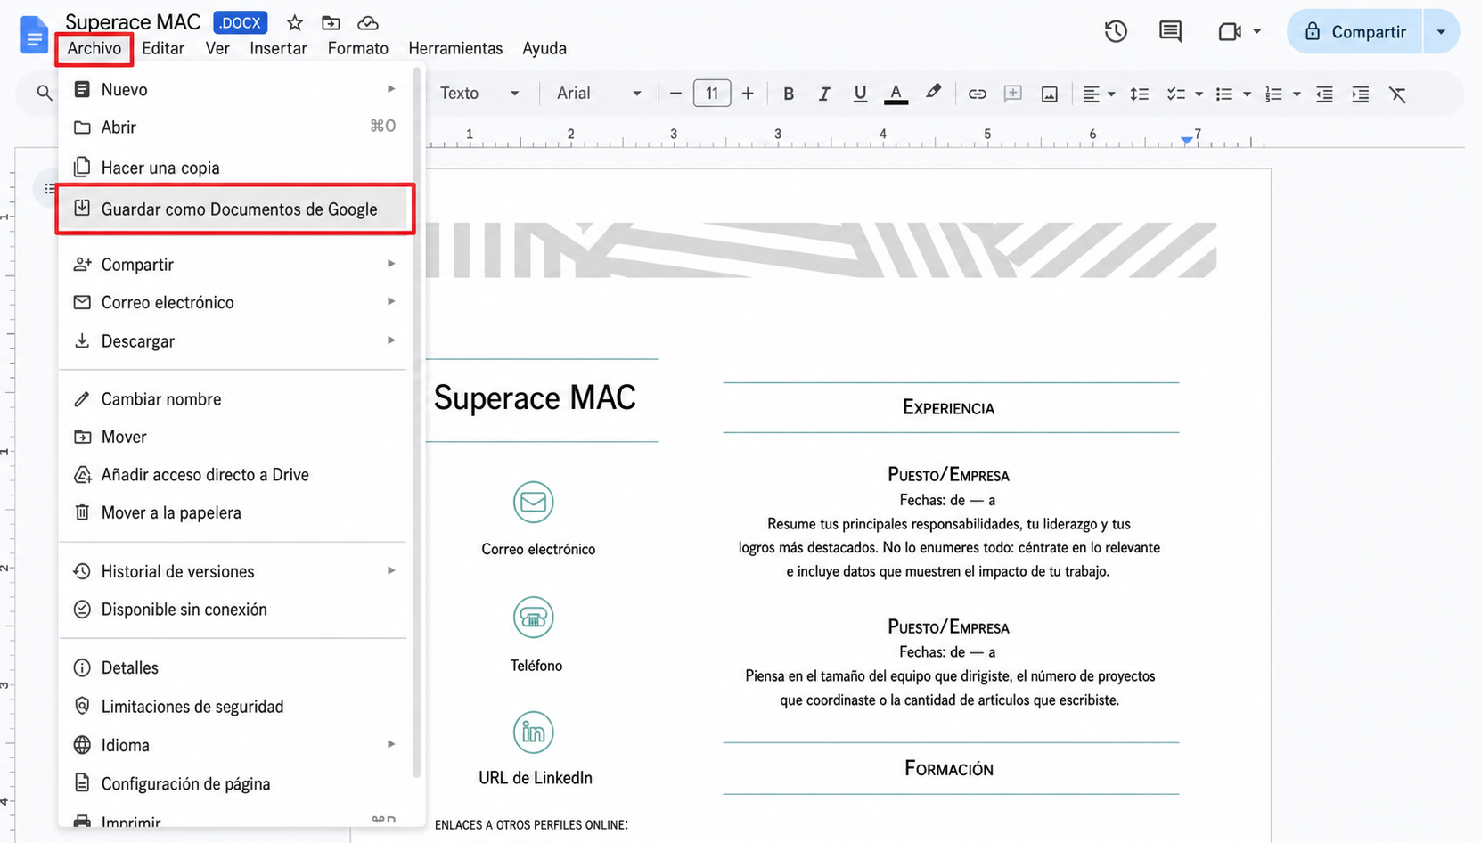Open the Archivo menu
The height and width of the screenshot is (843, 1481).
coord(94,48)
